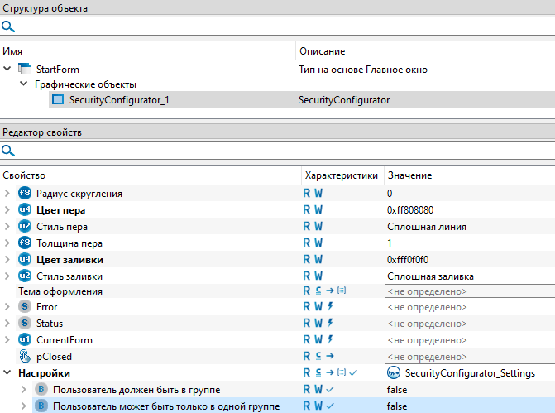Click the Редактор свойств search field
This screenshot has width=555, height=413.
coord(281,151)
